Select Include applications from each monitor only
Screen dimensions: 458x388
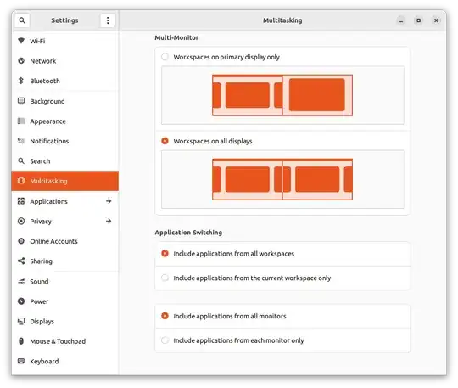click(x=165, y=340)
